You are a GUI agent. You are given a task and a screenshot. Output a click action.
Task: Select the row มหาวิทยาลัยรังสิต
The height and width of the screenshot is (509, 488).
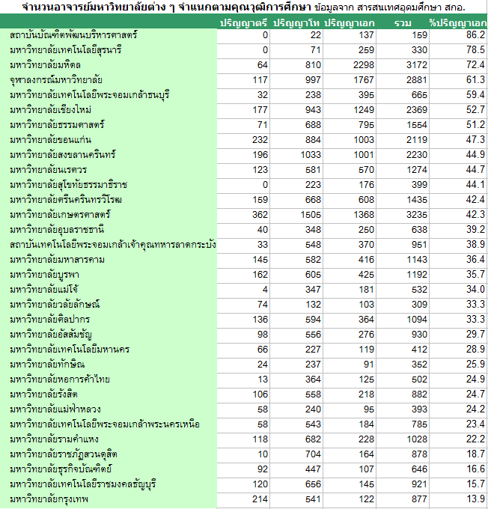(x=243, y=394)
